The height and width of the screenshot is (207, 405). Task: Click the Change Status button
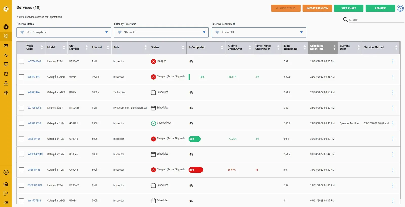(x=286, y=8)
